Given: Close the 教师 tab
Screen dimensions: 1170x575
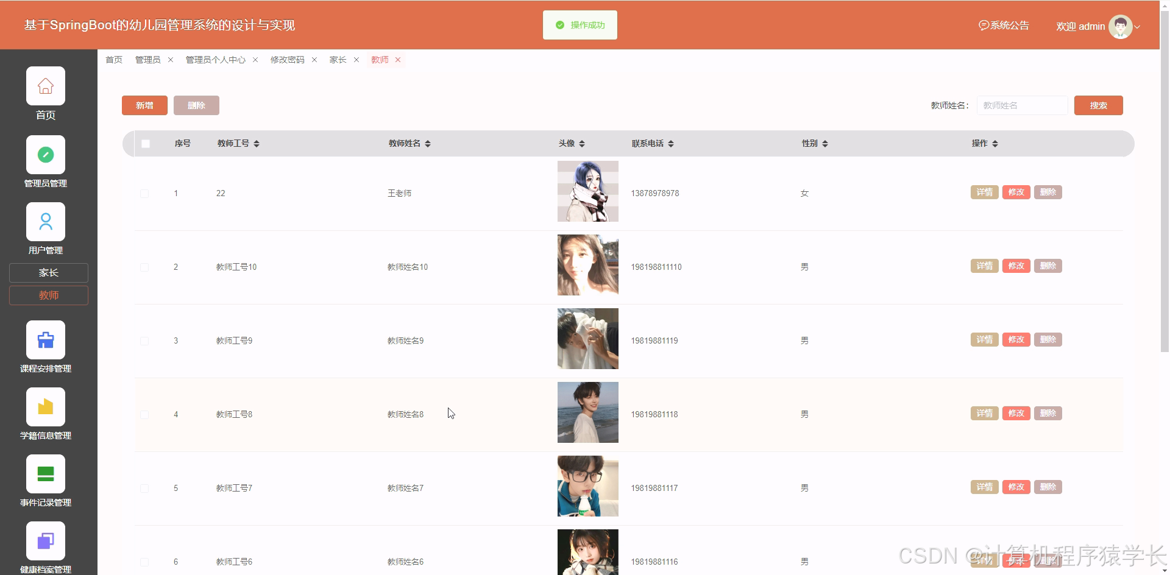Looking at the screenshot, I should pos(398,60).
